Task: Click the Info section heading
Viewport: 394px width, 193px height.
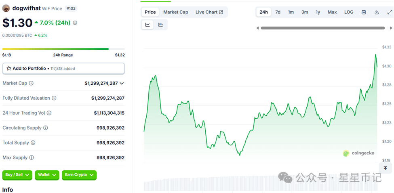Action: (8, 190)
